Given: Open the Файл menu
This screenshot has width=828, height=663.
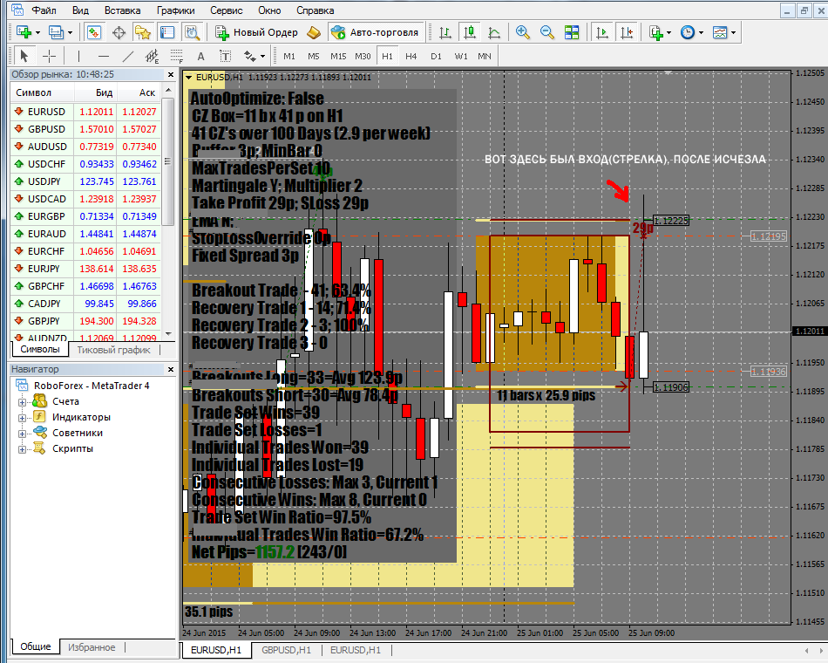Looking at the screenshot, I should (44, 10).
